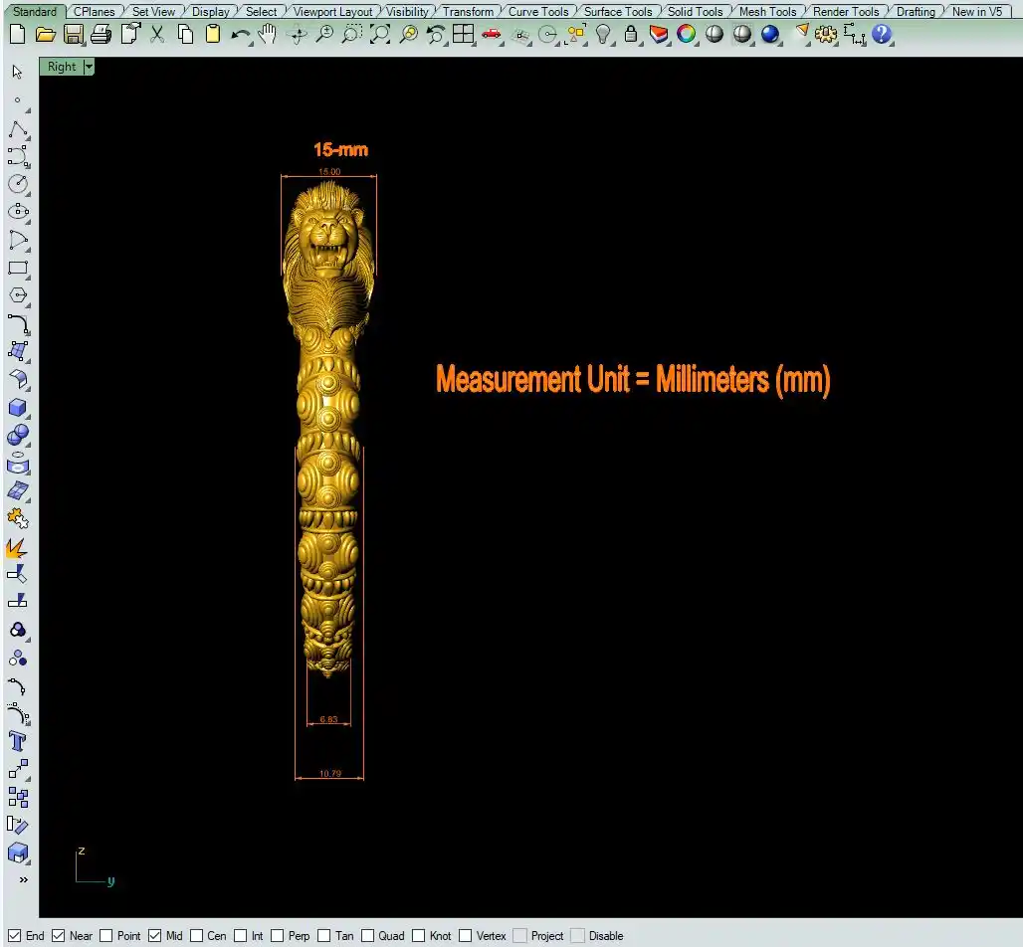Screen dimensions: 1023x947
Task: Expand more sidebar tools with chevron
Action: click(22, 879)
